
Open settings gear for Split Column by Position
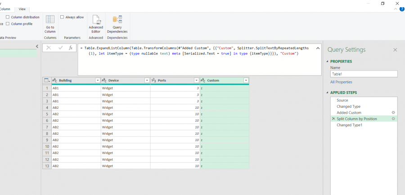point(393,119)
